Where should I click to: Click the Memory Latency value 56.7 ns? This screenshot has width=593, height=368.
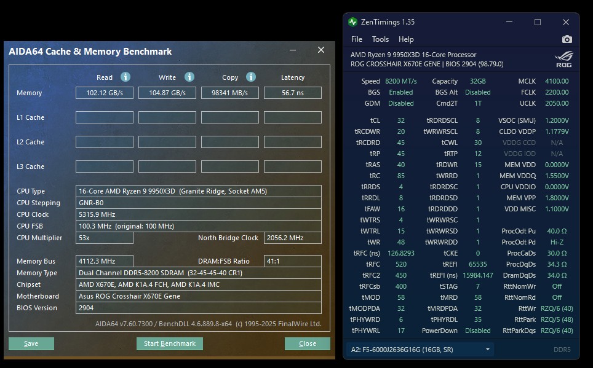[293, 93]
